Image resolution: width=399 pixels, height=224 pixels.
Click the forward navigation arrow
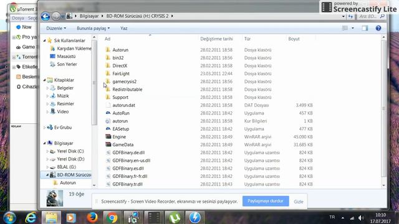tap(55, 17)
